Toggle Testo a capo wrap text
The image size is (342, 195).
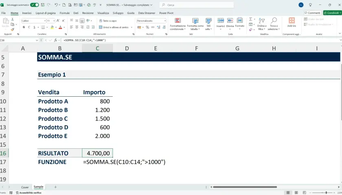click(108, 21)
